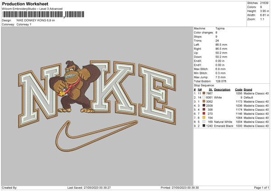Click the red 270 thread color swatch

pyautogui.click(x=204, y=114)
